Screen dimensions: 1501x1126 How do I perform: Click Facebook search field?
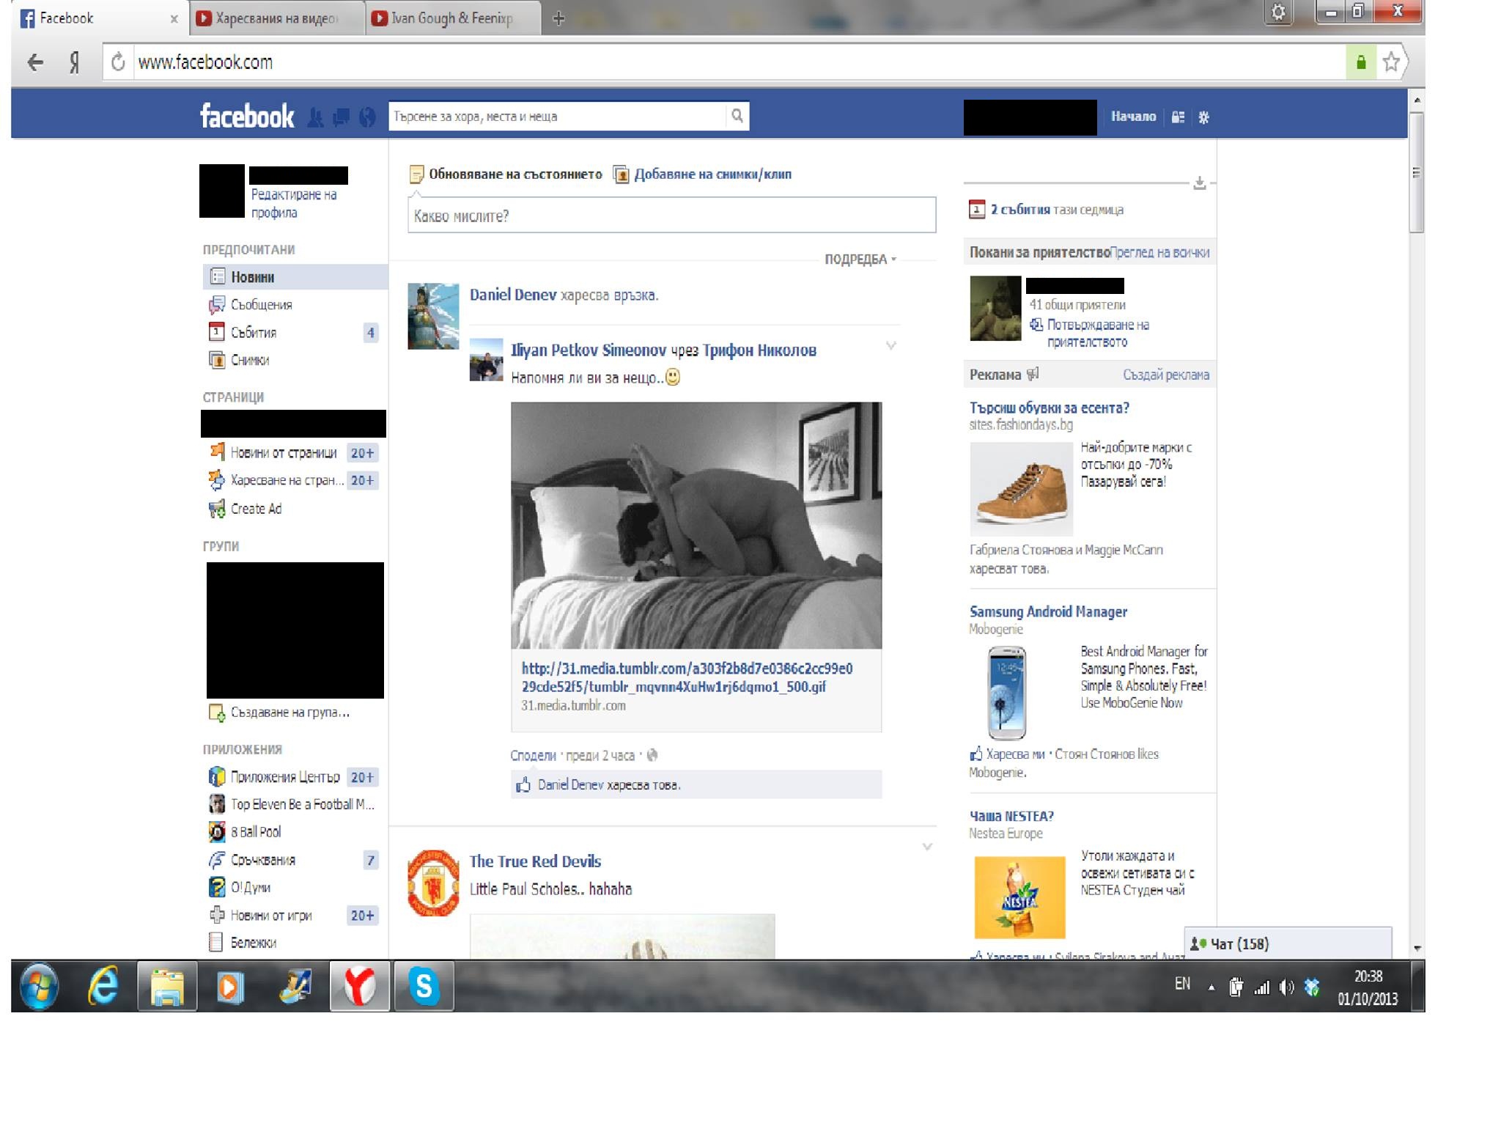click(557, 116)
